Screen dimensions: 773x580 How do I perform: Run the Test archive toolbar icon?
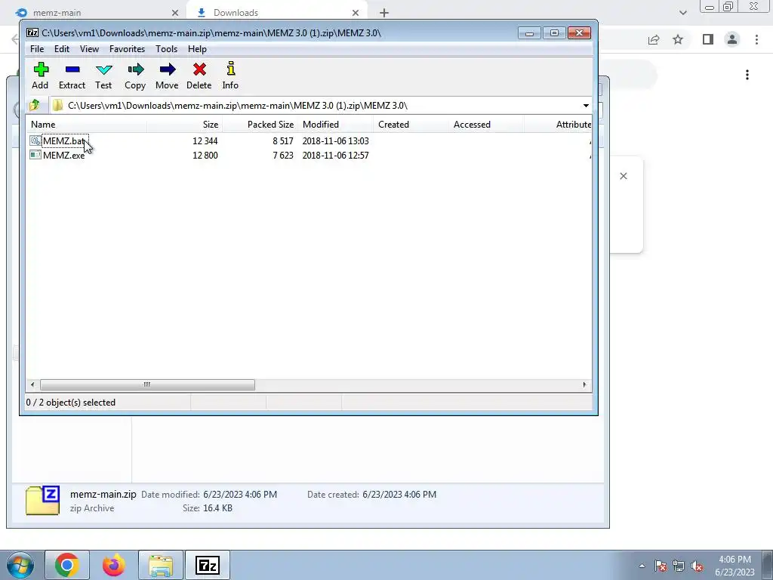coord(103,69)
